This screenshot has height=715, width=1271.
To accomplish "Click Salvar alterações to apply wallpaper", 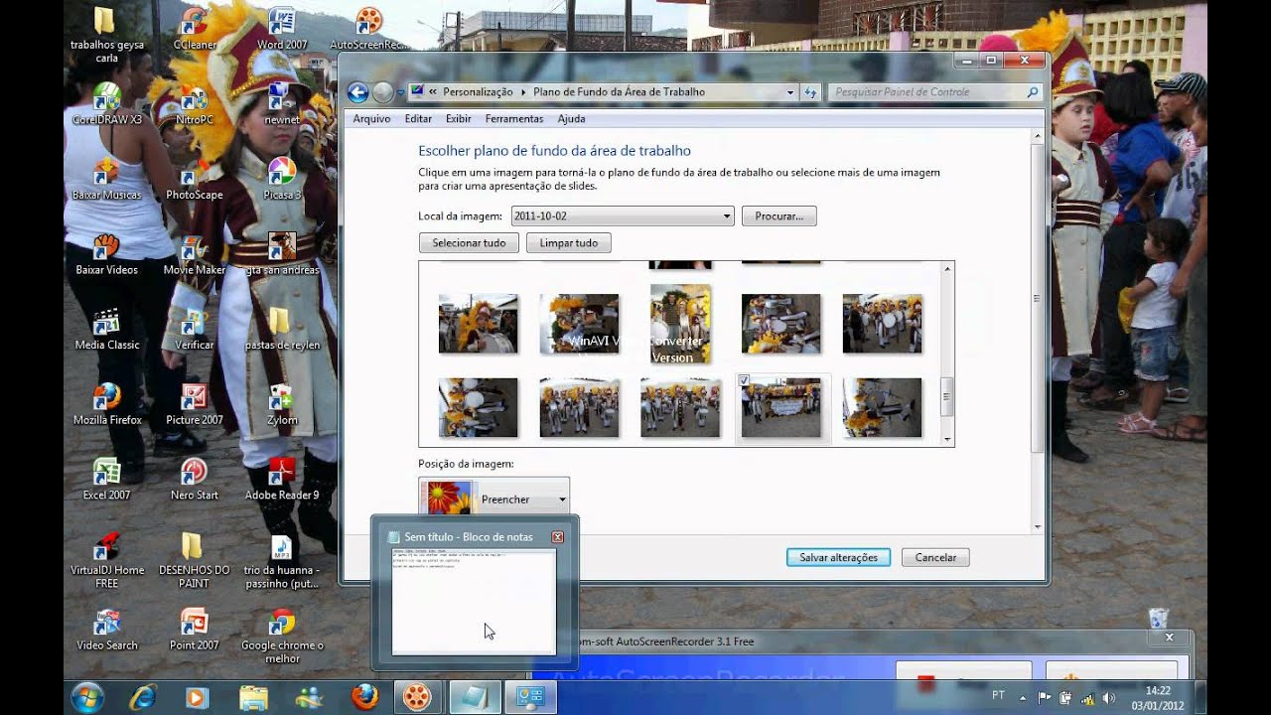I will 839,558.
